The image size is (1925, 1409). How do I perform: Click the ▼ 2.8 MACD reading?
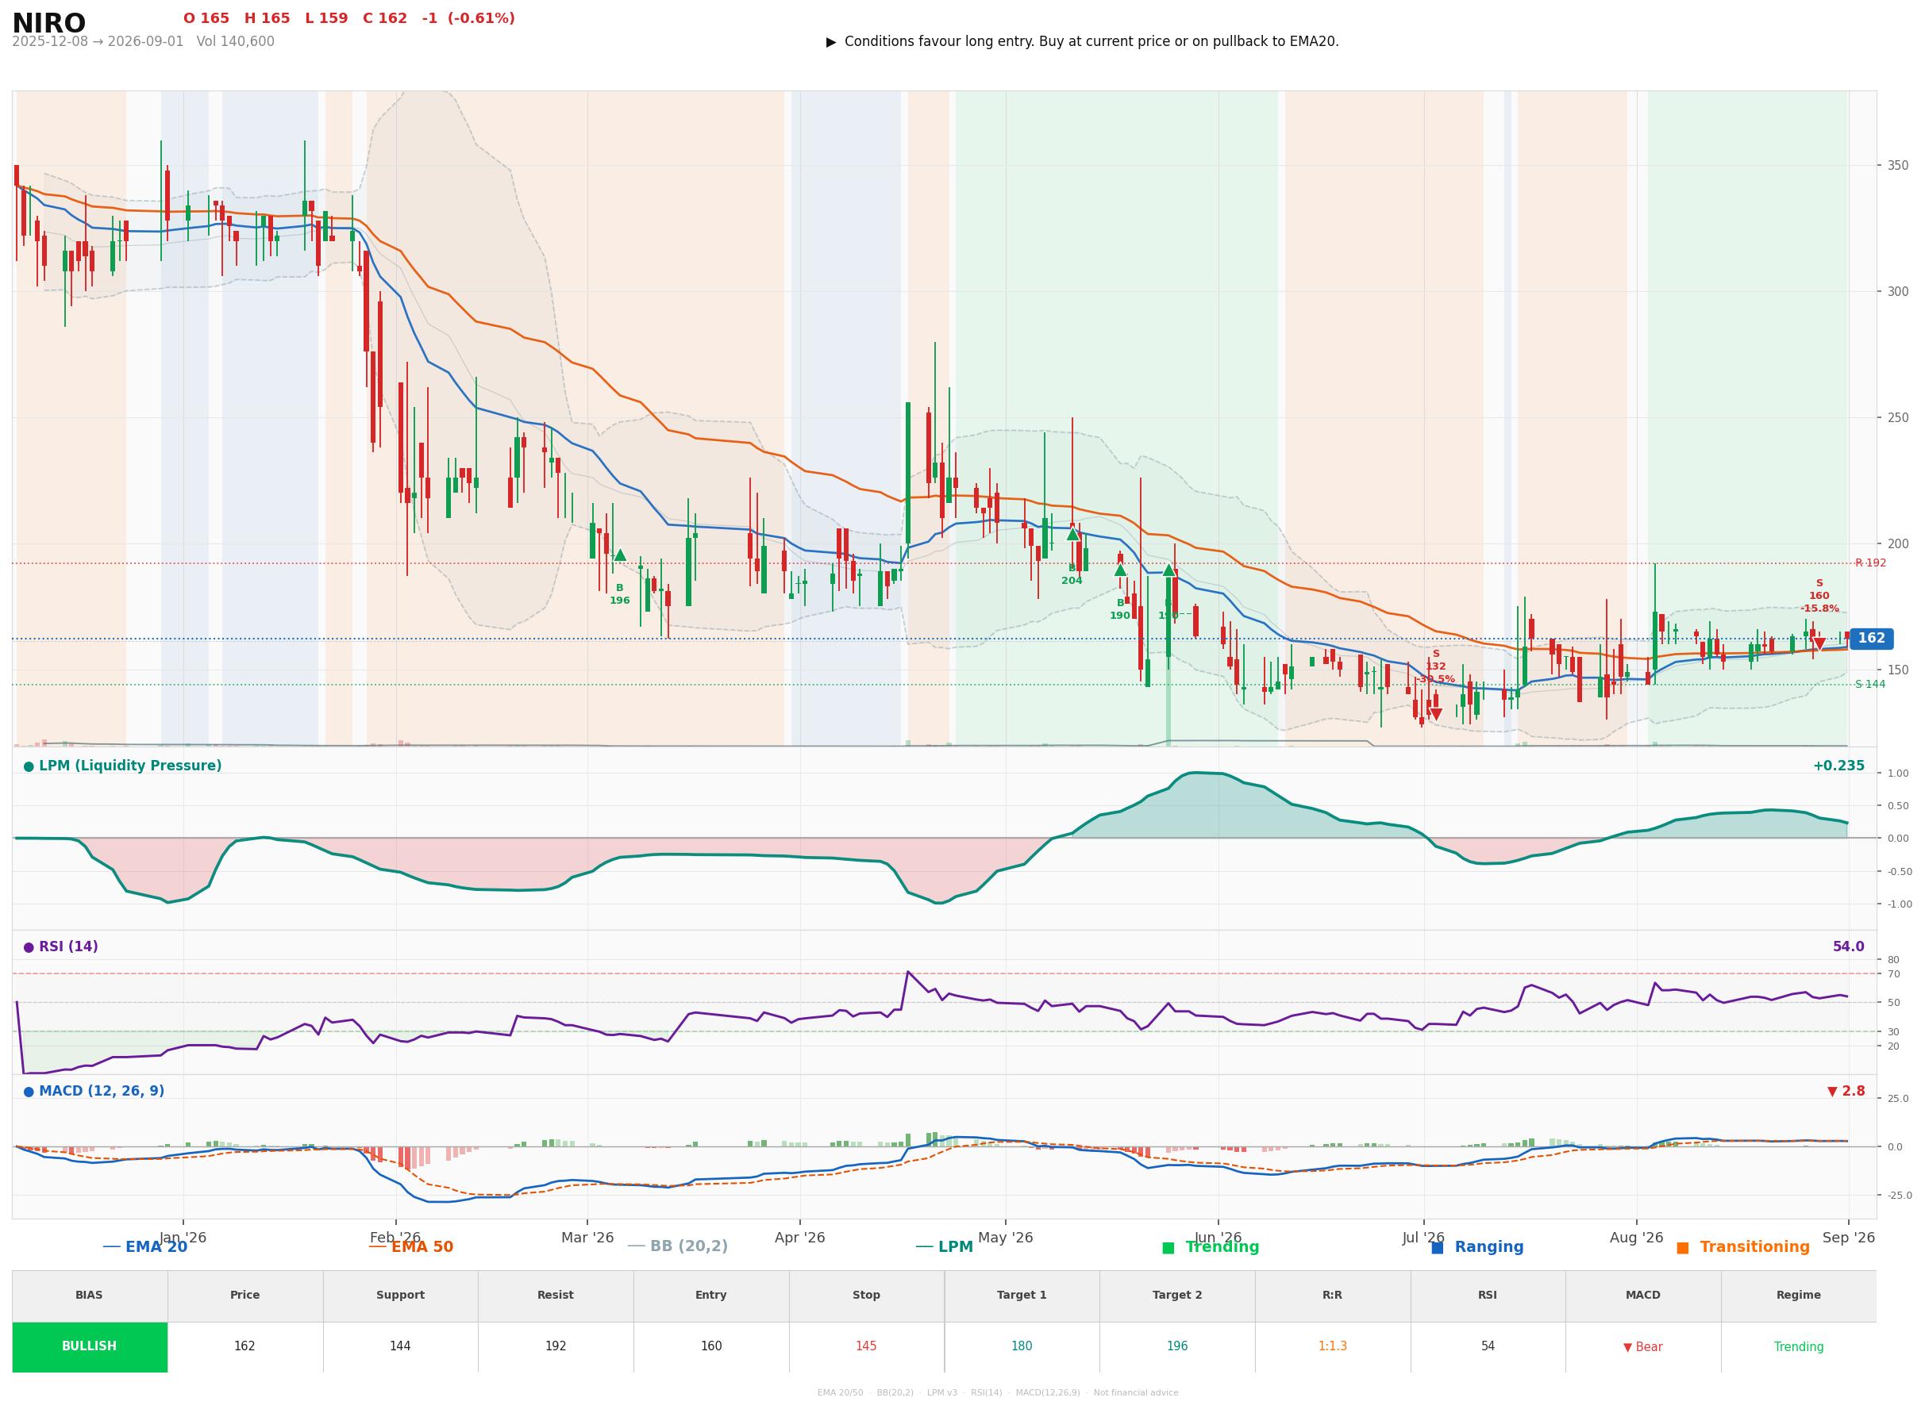click(1846, 1092)
